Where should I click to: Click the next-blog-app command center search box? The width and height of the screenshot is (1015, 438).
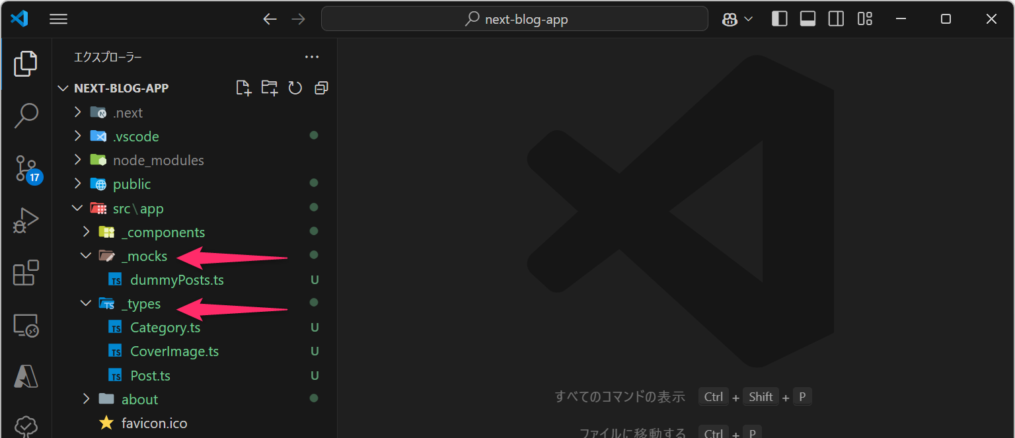click(x=515, y=19)
